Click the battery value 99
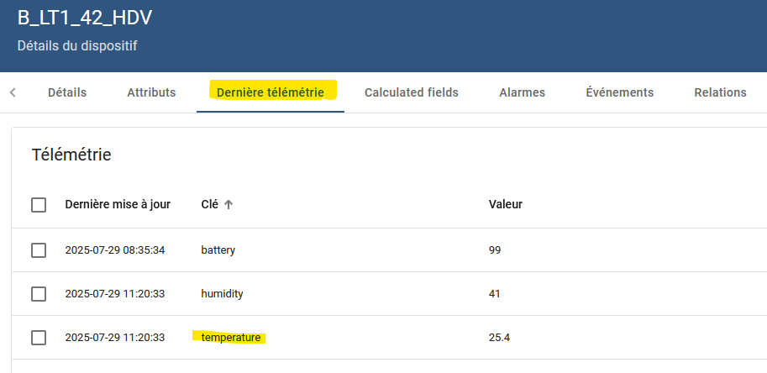 (495, 250)
